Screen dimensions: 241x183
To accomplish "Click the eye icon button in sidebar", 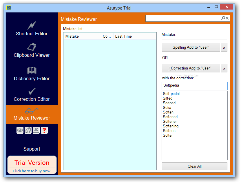I will tap(20, 130).
